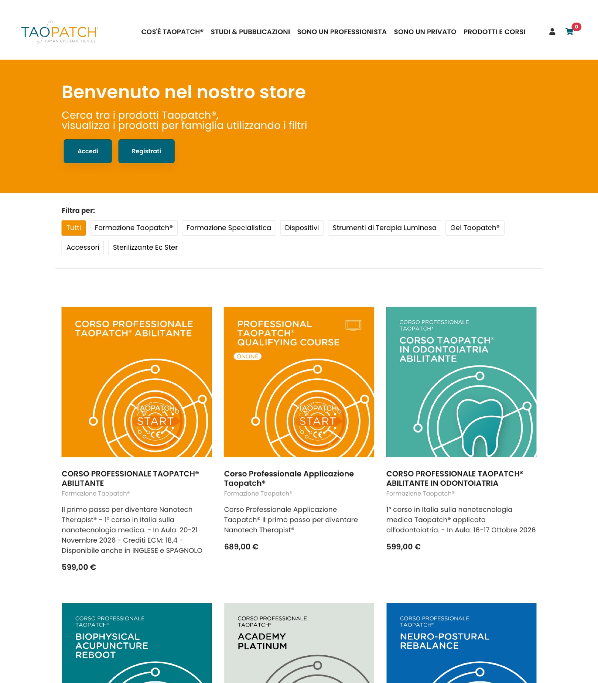Filter by Formazione Specialistica
The height and width of the screenshot is (683, 598).
click(229, 228)
